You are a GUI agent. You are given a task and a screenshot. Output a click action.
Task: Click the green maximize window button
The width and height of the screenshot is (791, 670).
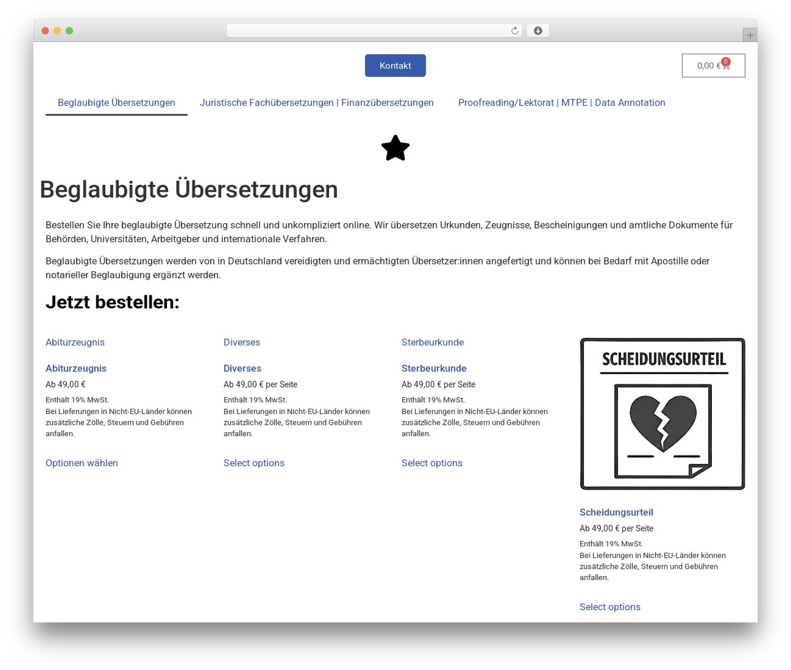(x=69, y=31)
